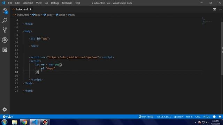Viewport: 223px width, 125px height.
Task: Click the Split Editor Right icon
Action: click(x=214, y=9)
